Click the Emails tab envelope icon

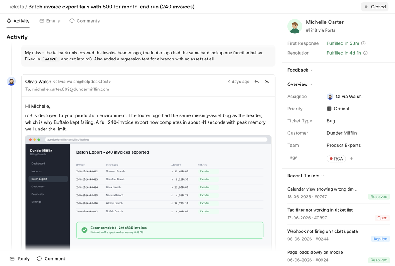tap(42, 21)
